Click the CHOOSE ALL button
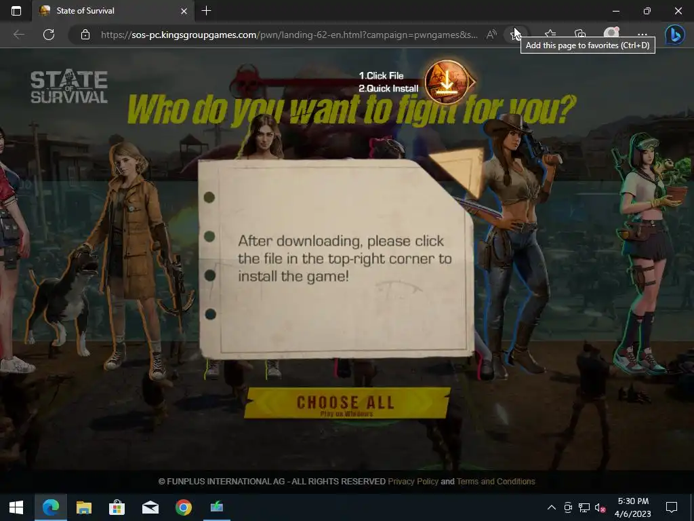694x521 pixels. [346, 403]
